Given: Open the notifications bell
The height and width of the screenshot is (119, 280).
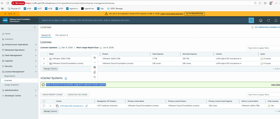Looking at the screenshot, I should coord(276,21).
